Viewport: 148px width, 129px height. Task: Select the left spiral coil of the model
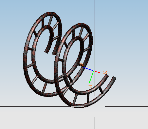click(x=43, y=54)
